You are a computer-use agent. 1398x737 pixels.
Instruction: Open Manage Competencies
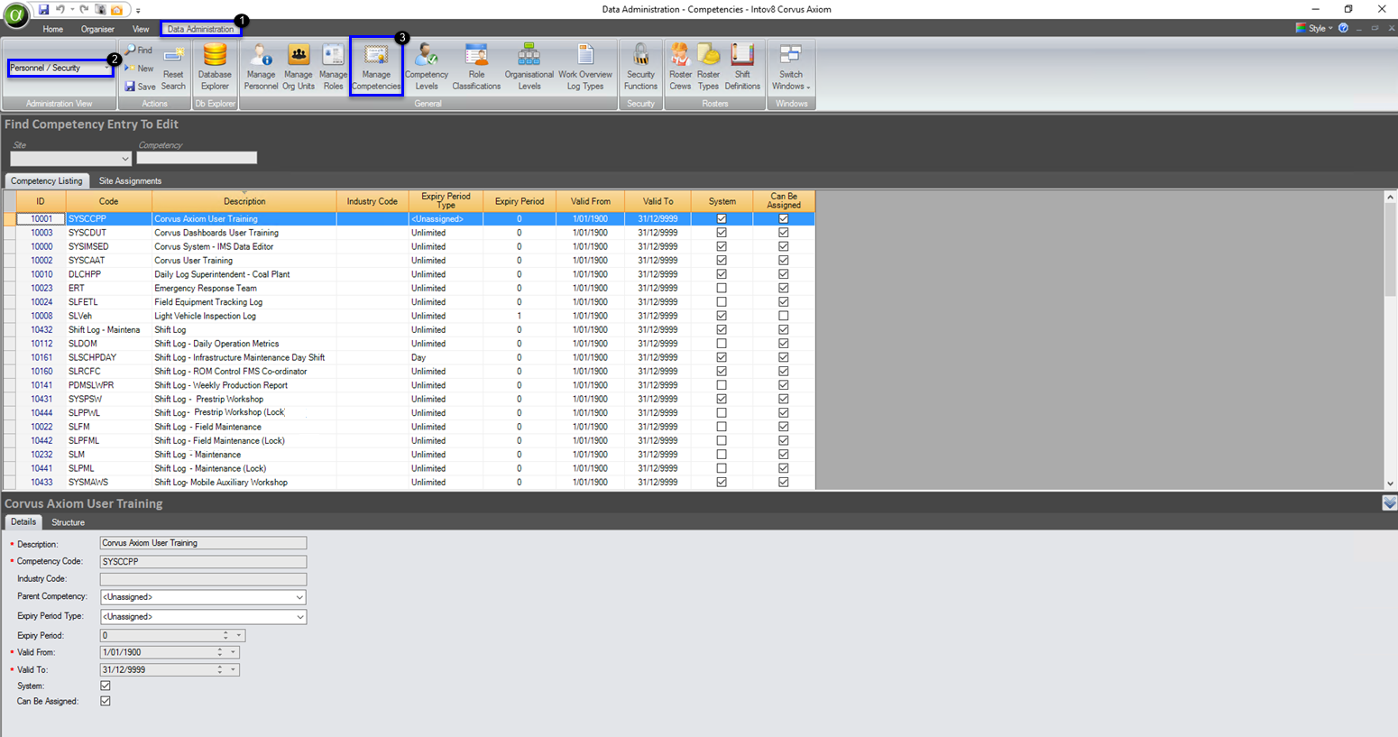(x=376, y=68)
